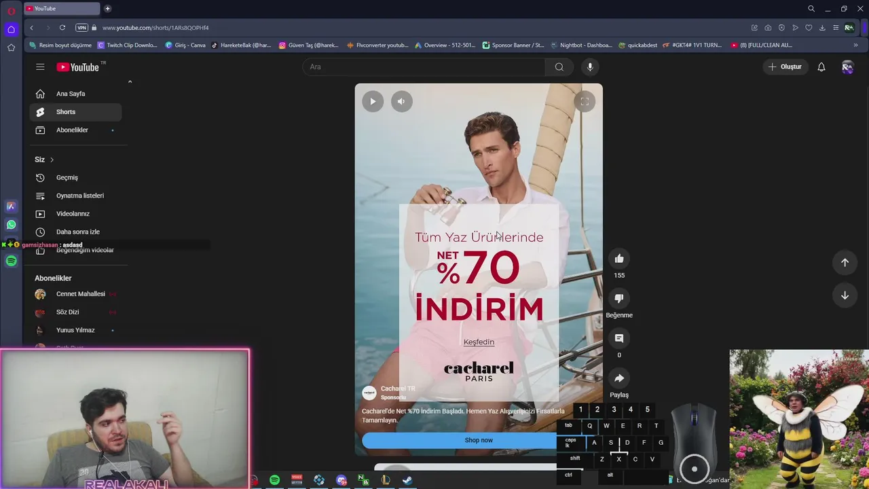Start voice search with microphone icon
The width and height of the screenshot is (869, 489).
pyautogui.click(x=590, y=67)
